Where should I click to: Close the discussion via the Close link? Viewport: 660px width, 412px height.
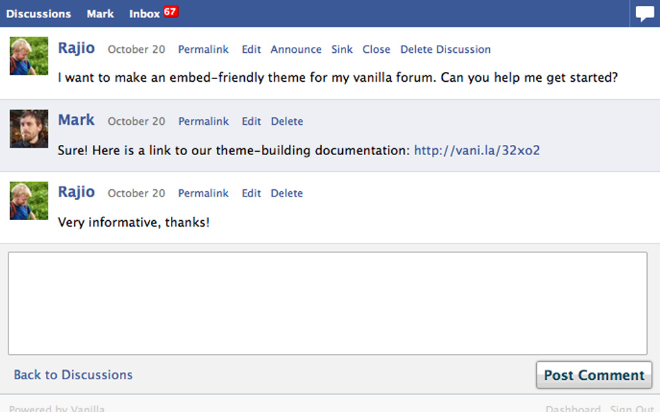[x=376, y=49]
